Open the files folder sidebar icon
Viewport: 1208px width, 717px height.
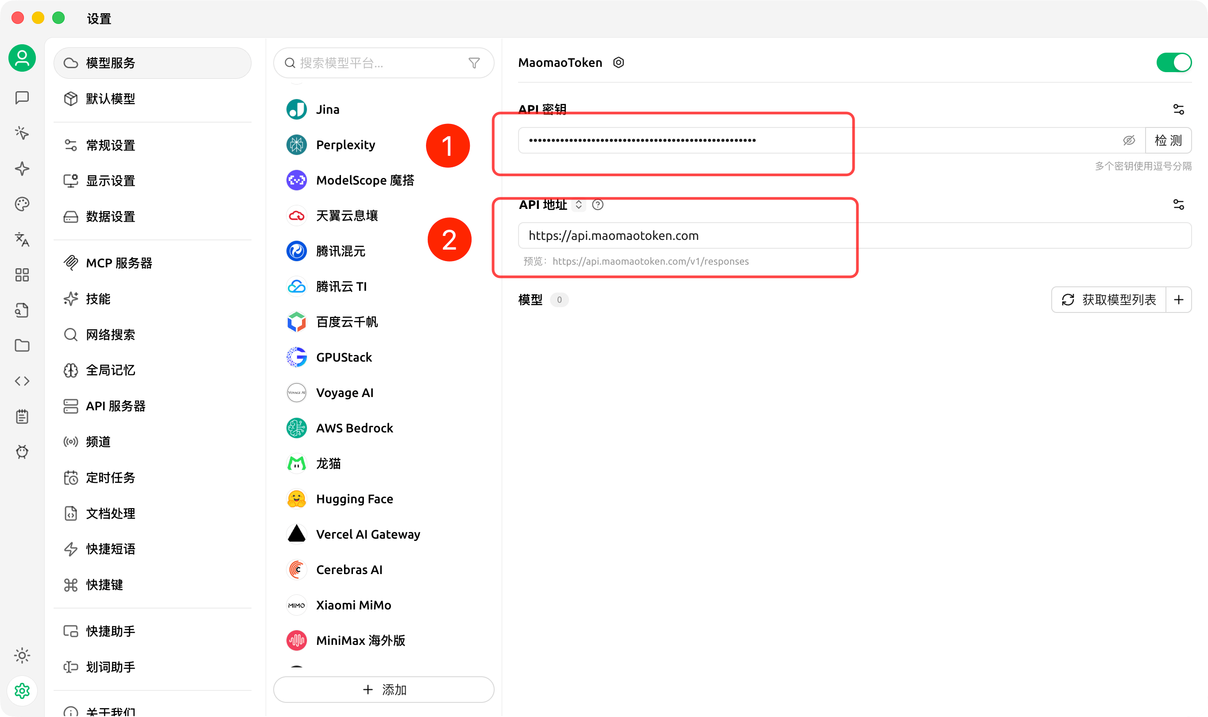tap(22, 346)
